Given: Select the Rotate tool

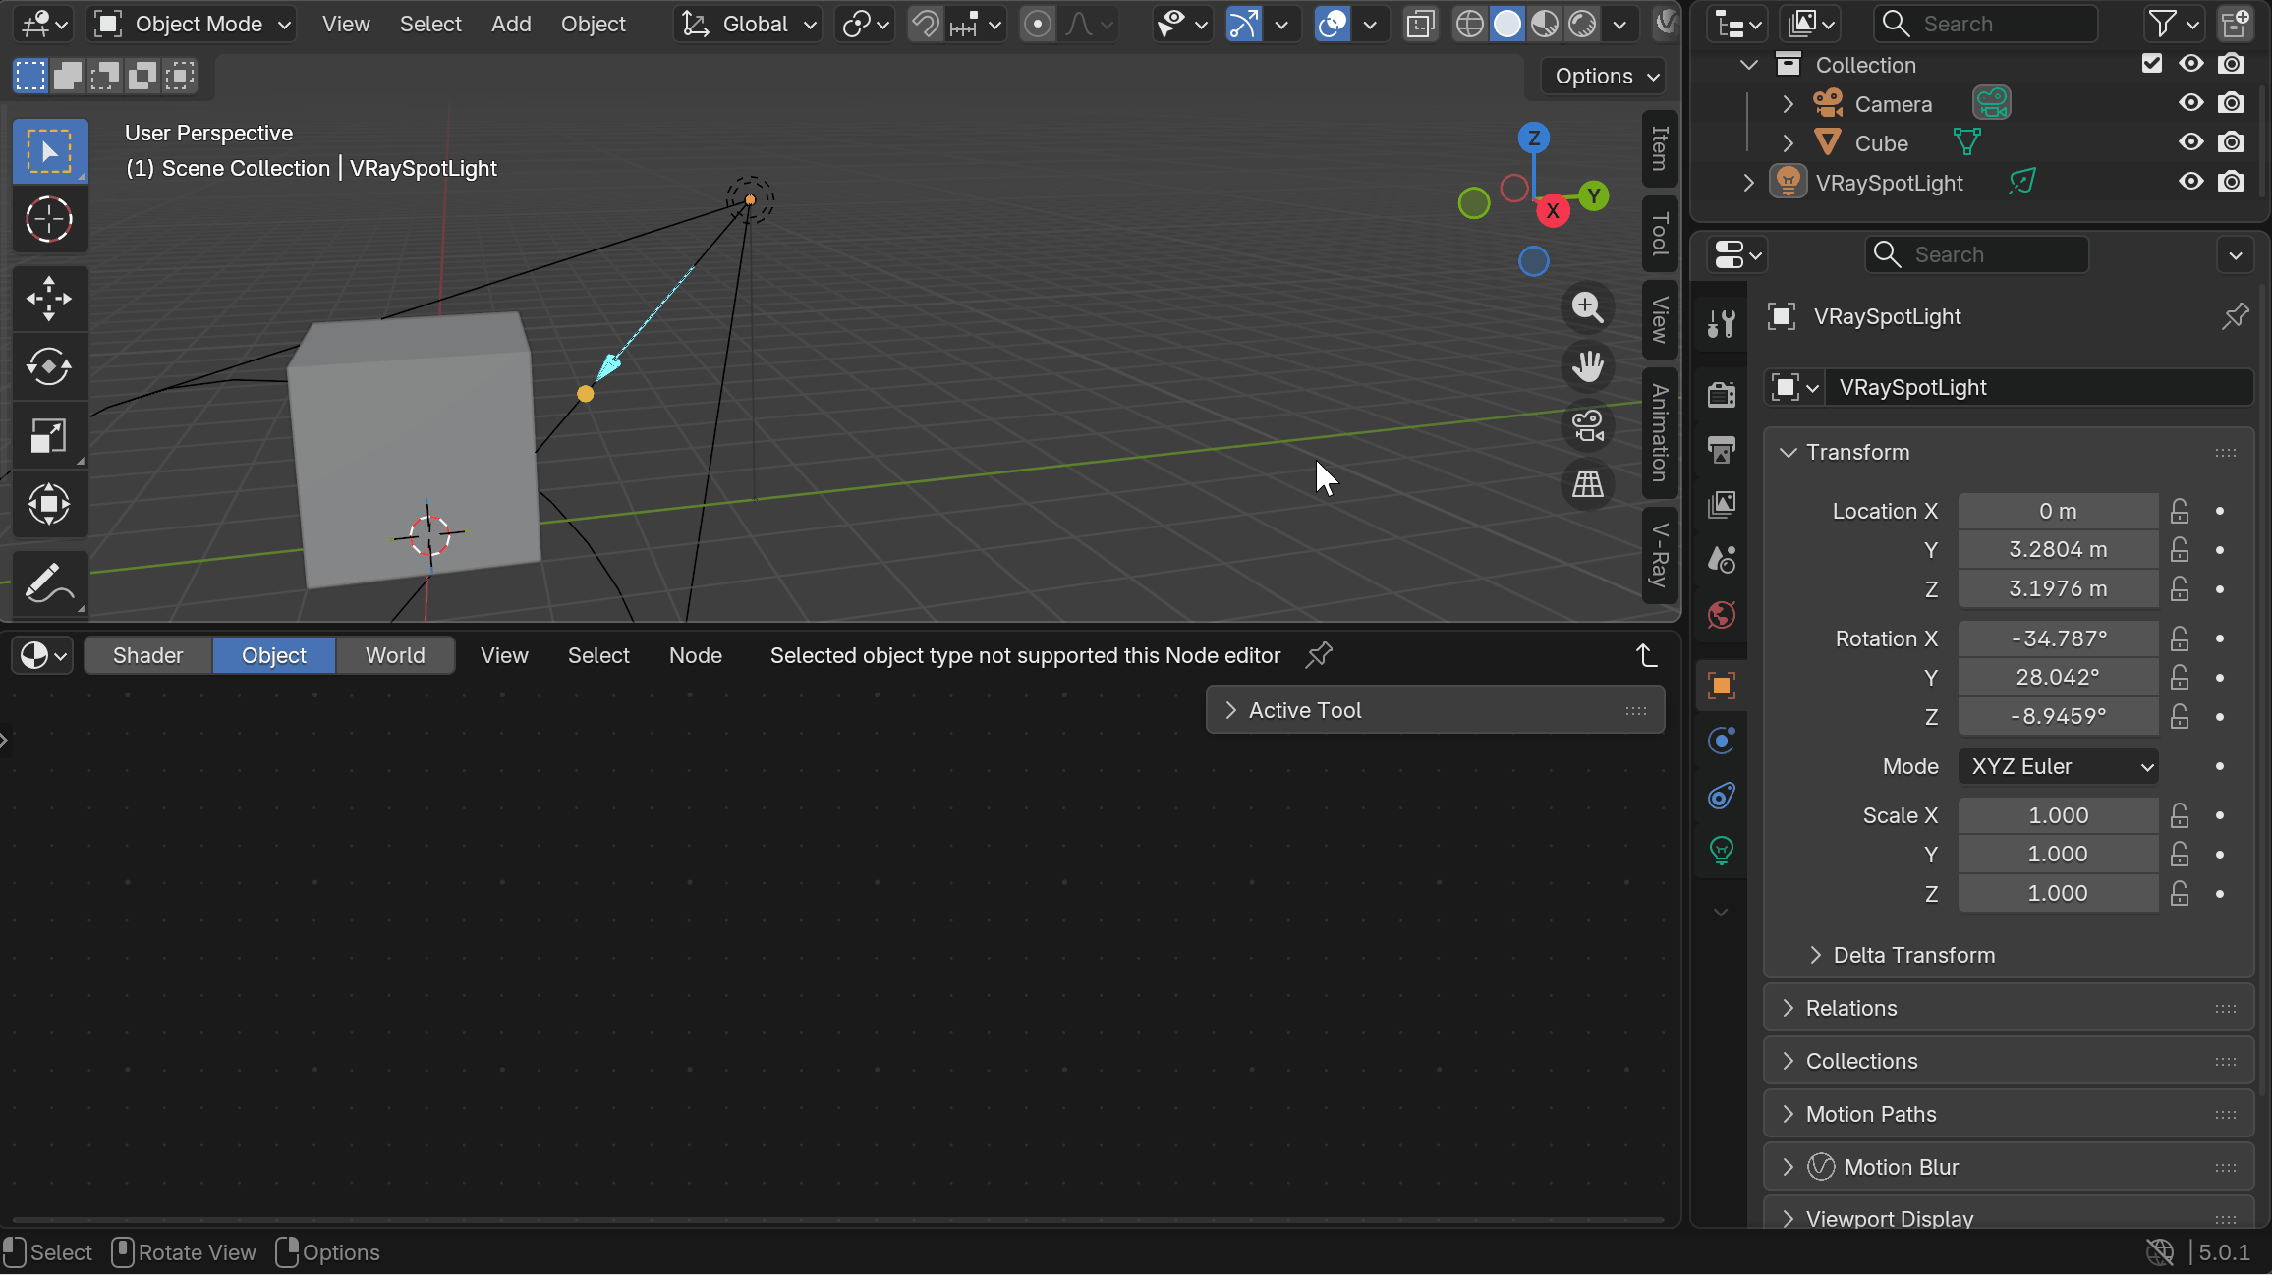Looking at the screenshot, I should 49,367.
